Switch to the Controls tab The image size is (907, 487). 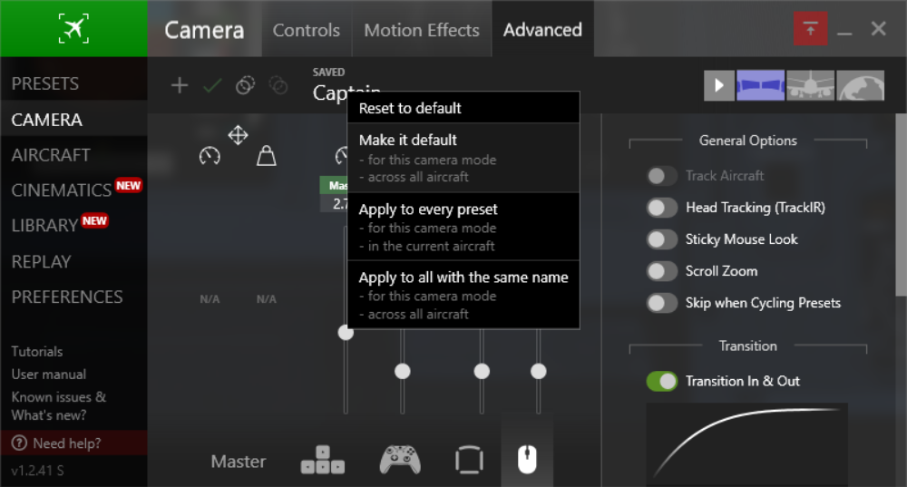[x=307, y=30]
